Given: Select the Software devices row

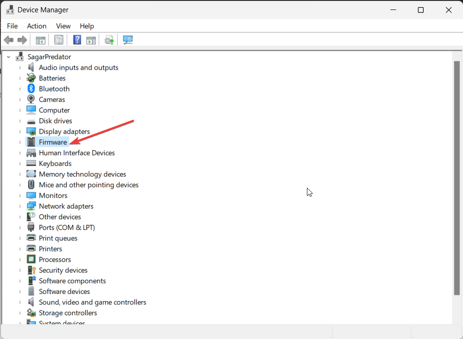Looking at the screenshot, I should pyautogui.click(x=64, y=292).
